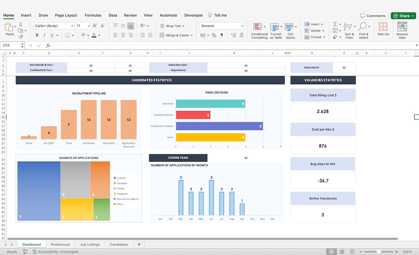Expand the General number format dropdown
This screenshot has width=419, height=255.
tap(242, 26)
